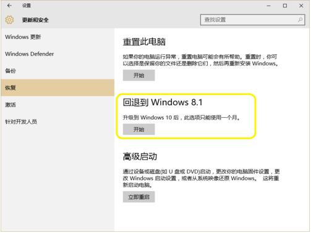
Task: Maximize the 设置 window
Action: (x=285, y=6)
